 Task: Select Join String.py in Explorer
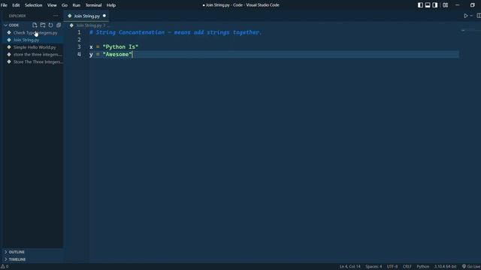[x=33, y=40]
